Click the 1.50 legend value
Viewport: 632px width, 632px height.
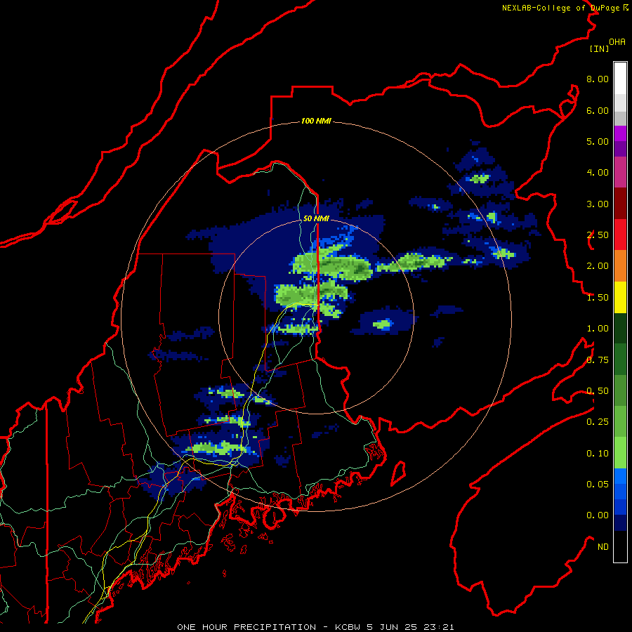click(x=598, y=298)
